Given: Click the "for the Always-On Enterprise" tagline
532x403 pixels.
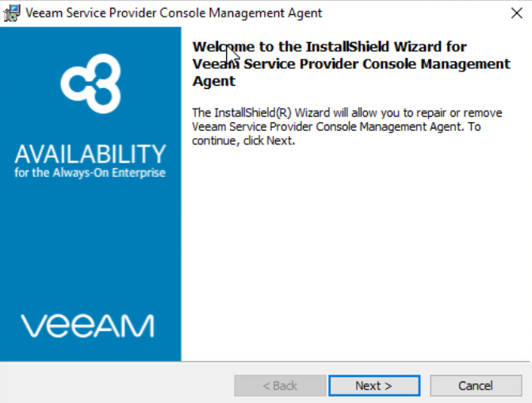Looking at the screenshot, I should coord(90,172).
